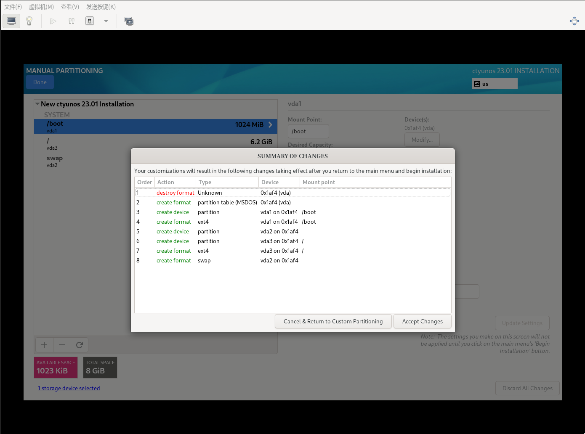
Task: Click the us keyboard layout indicator
Action: pyautogui.click(x=495, y=84)
